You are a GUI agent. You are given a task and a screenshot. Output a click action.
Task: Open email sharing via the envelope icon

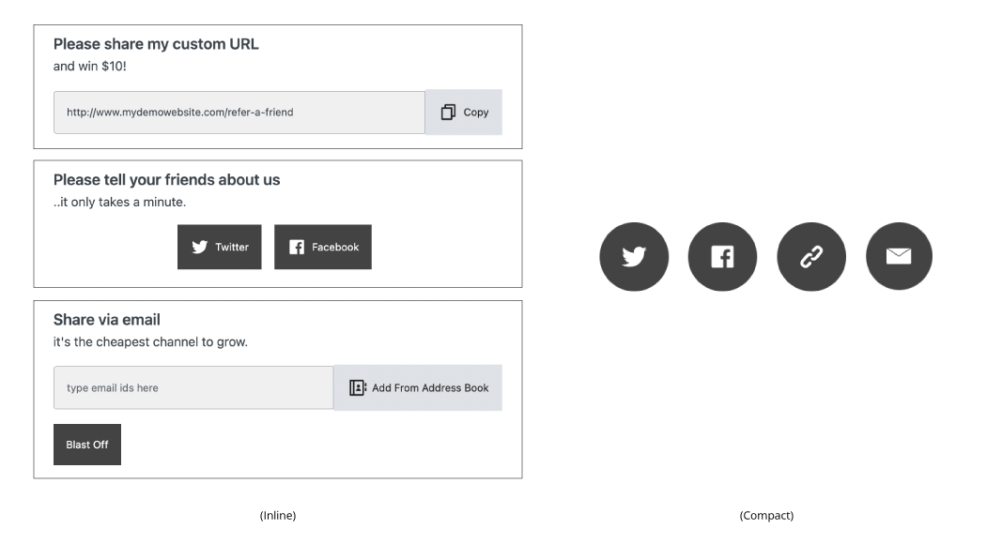click(x=899, y=256)
